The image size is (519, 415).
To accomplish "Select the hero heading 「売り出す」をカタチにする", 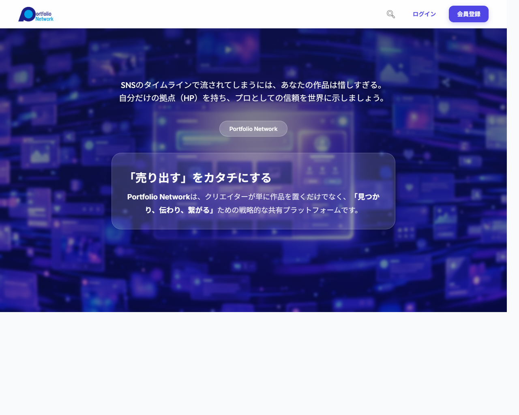I will [x=201, y=177].
